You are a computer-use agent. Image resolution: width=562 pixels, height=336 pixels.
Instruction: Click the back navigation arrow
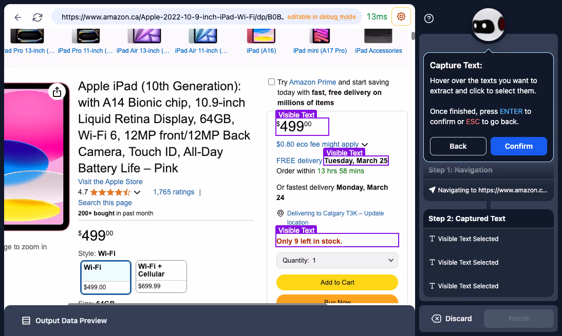pos(18,16)
